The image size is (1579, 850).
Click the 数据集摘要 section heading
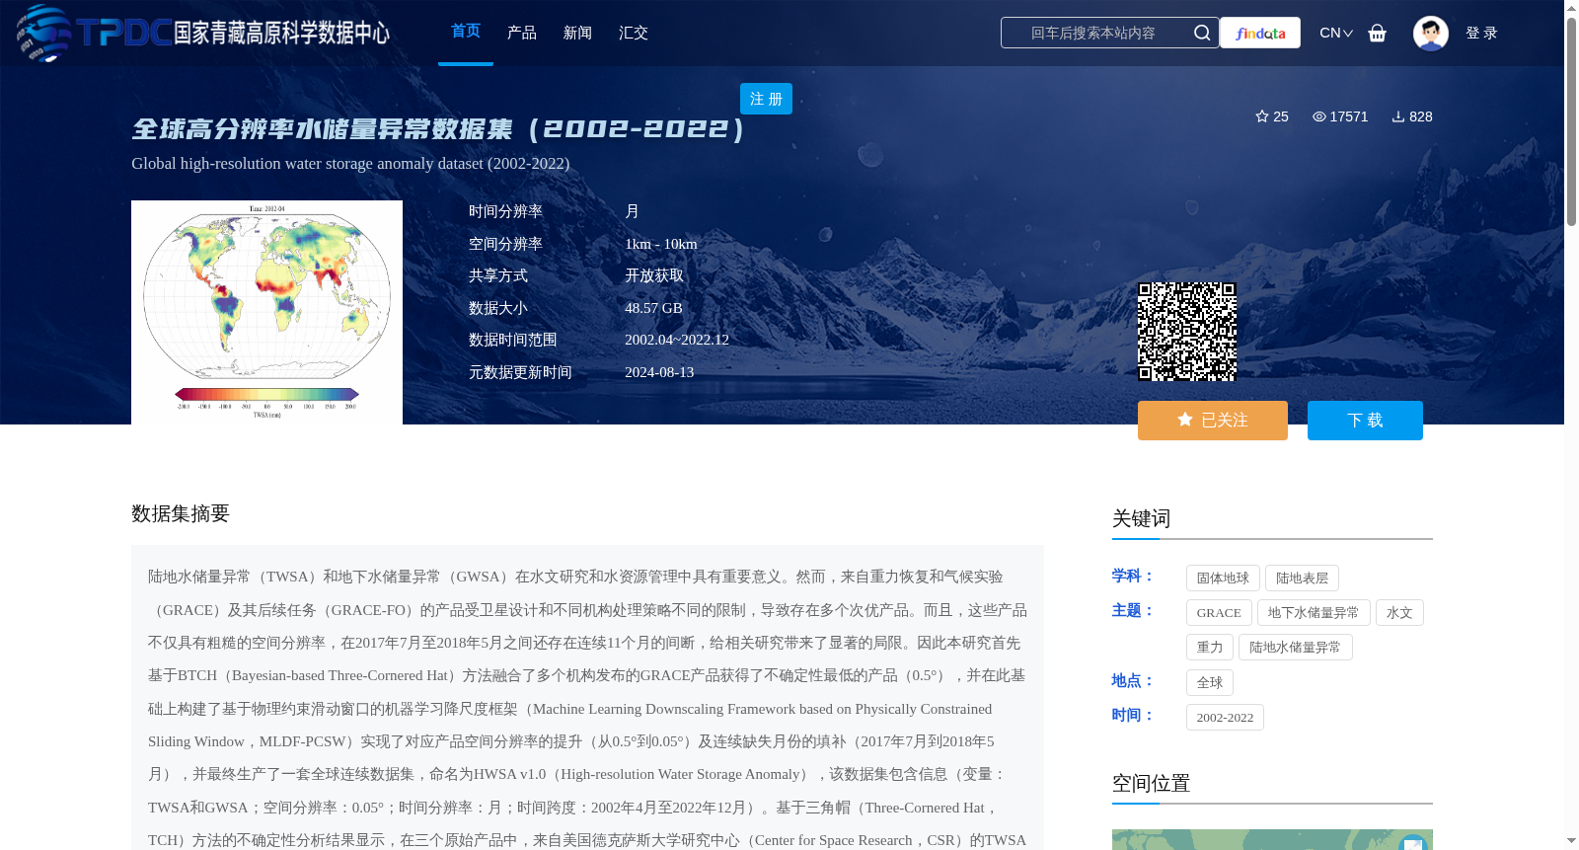tap(181, 513)
